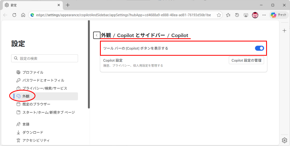Click the address bar URL
Viewport: 290px width, 146px height.
click(x=123, y=15)
